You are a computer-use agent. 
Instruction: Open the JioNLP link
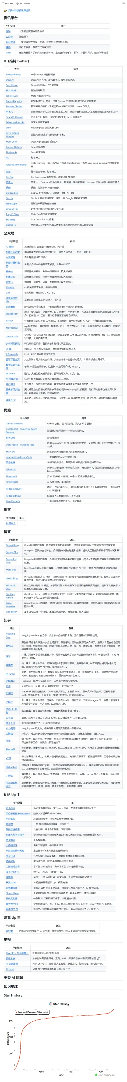pos(9,321)
